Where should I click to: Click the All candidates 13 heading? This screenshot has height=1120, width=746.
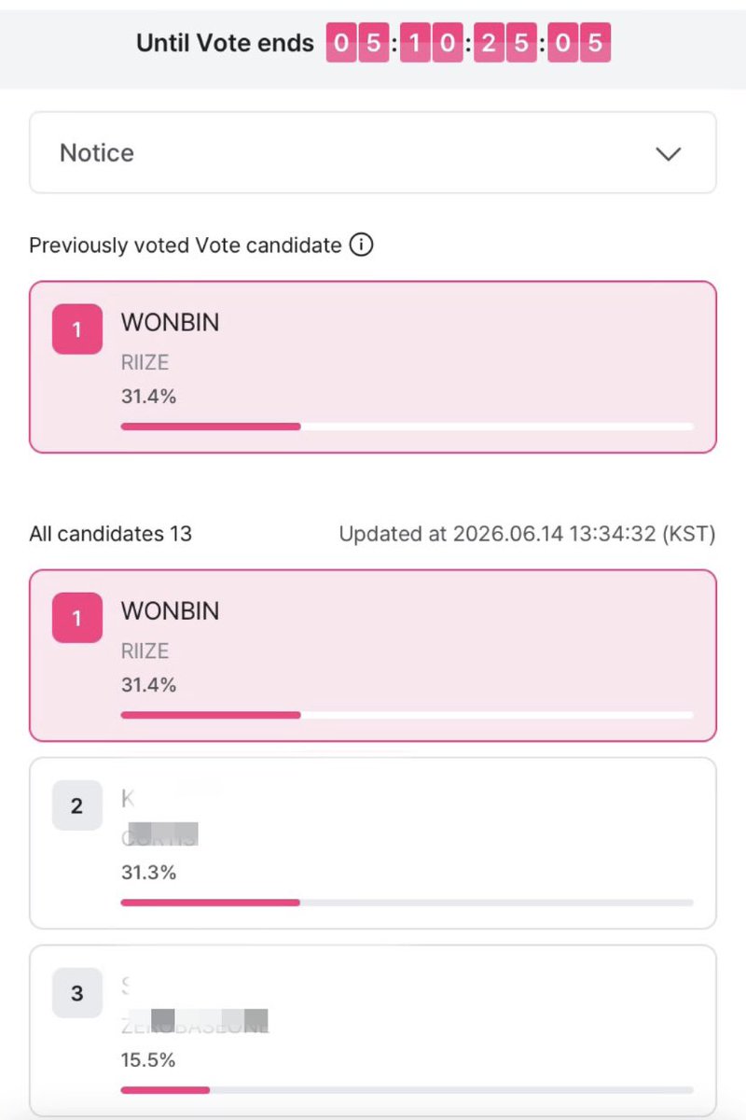tap(110, 534)
